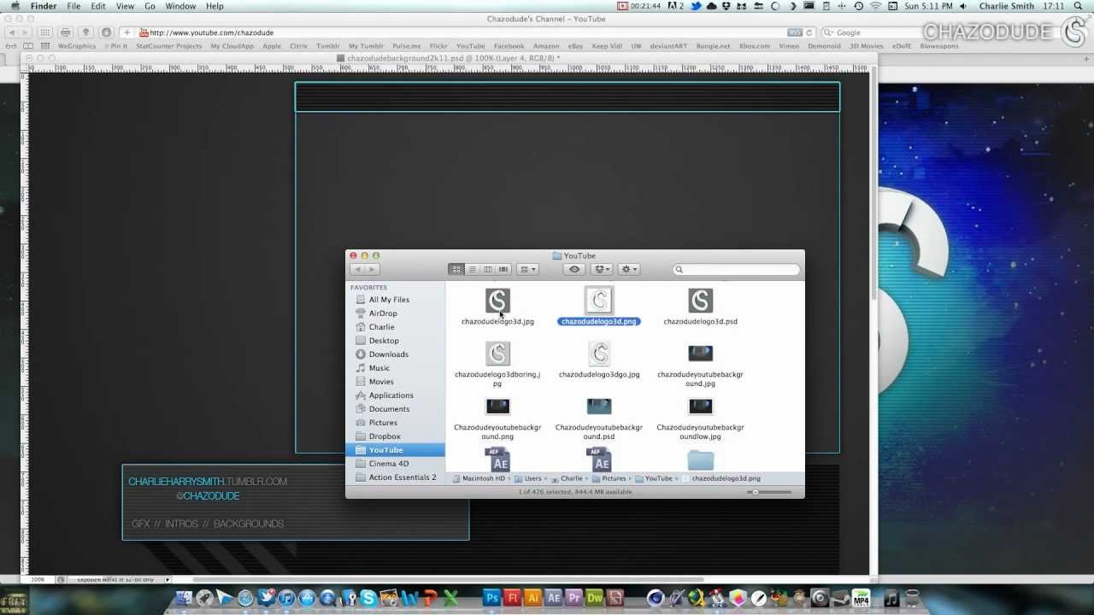Click the Quick Look eye button
This screenshot has height=615, width=1094.
click(574, 269)
